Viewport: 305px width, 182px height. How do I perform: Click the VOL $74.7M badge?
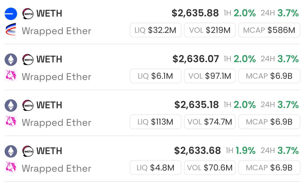pos(210,122)
